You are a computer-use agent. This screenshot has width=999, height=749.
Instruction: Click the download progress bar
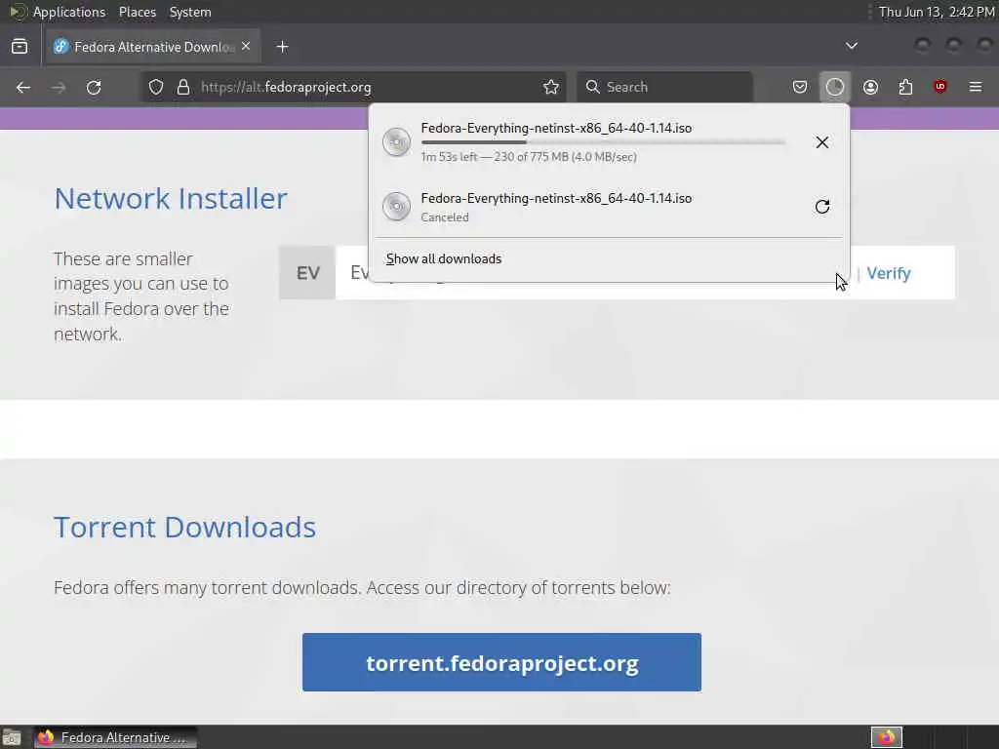tap(603, 142)
